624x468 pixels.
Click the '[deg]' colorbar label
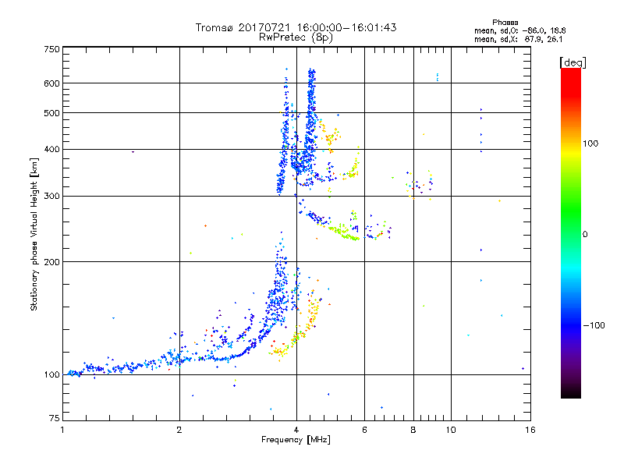573,62
